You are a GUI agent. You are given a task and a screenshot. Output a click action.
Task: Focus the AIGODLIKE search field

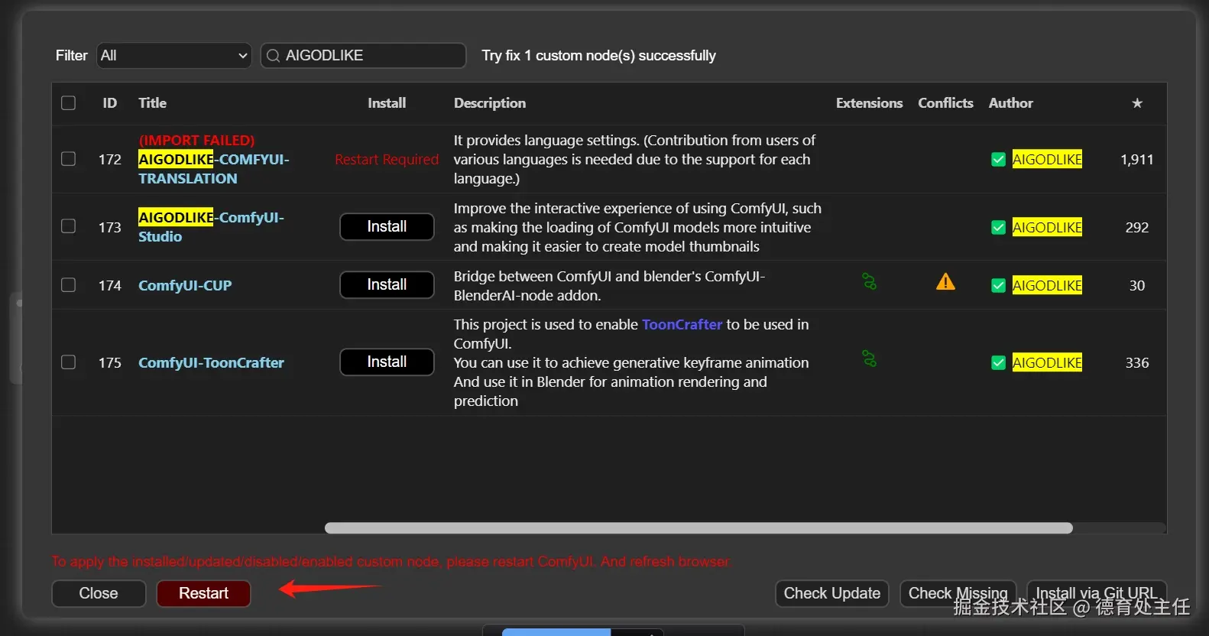(364, 56)
